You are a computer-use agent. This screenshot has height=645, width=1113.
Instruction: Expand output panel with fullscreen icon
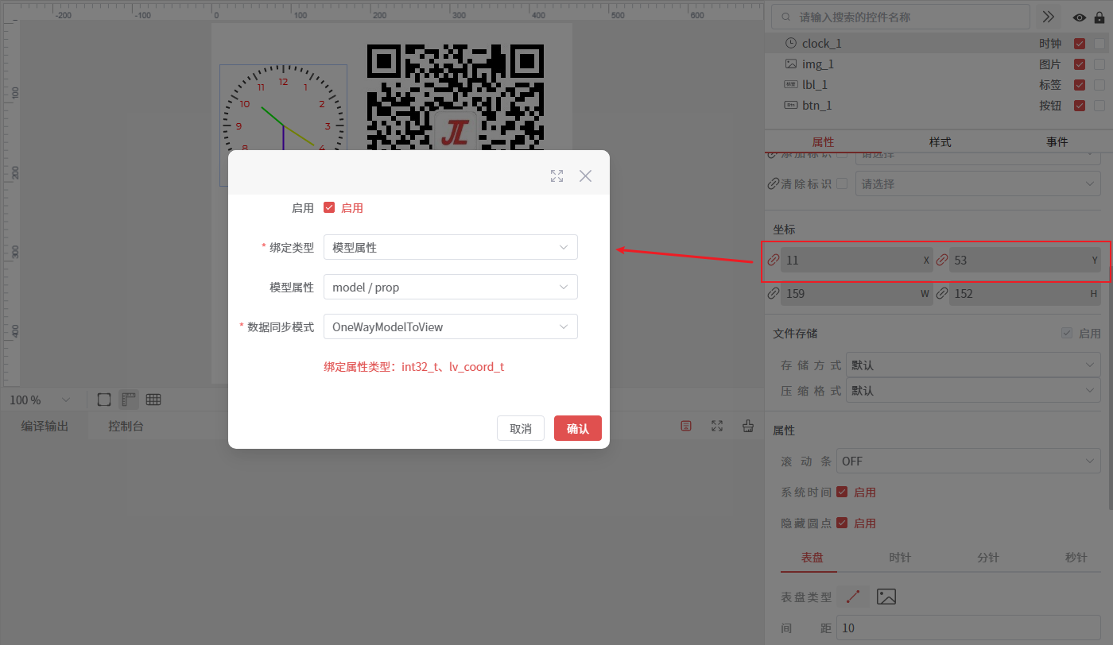[x=717, y=426]
